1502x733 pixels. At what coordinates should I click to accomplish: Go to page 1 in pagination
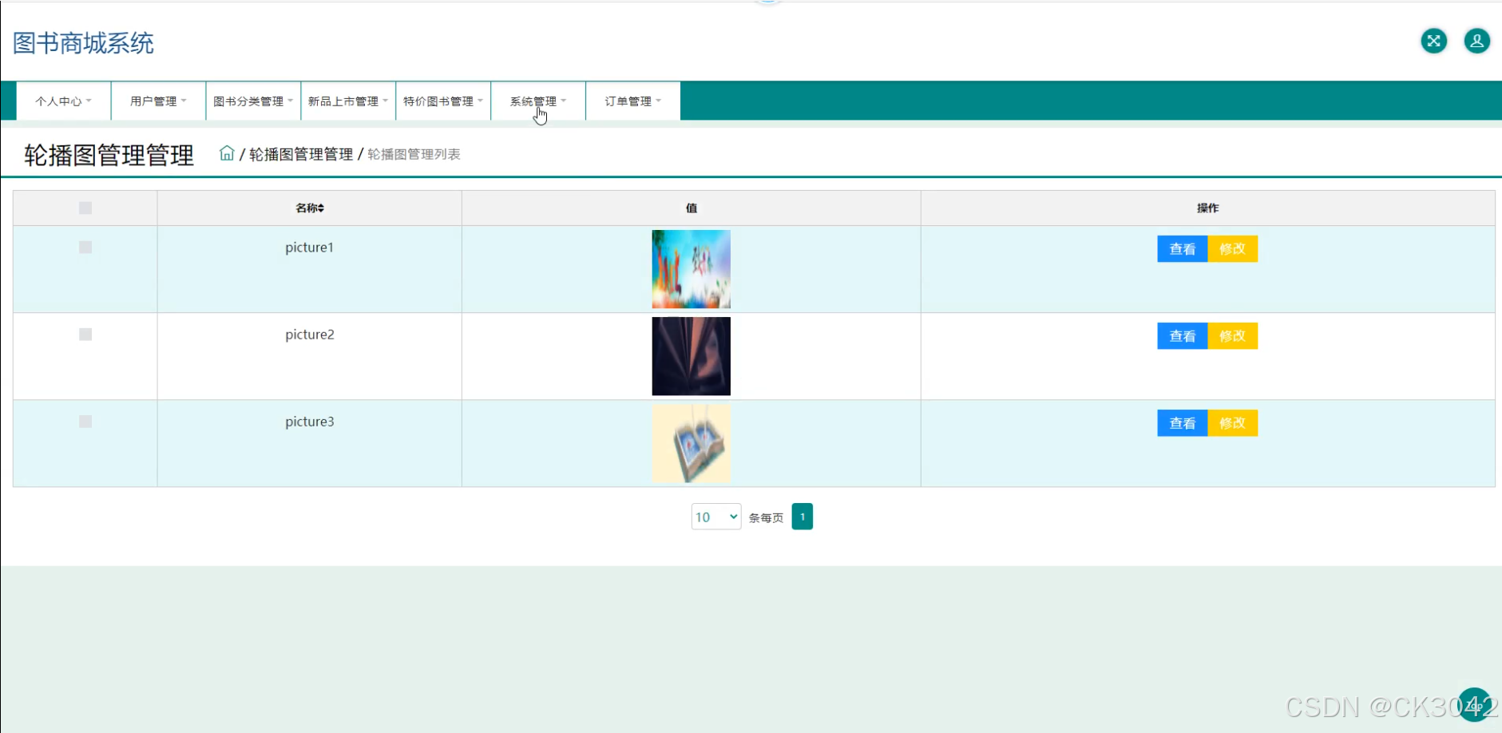click(x=803, y=517)
